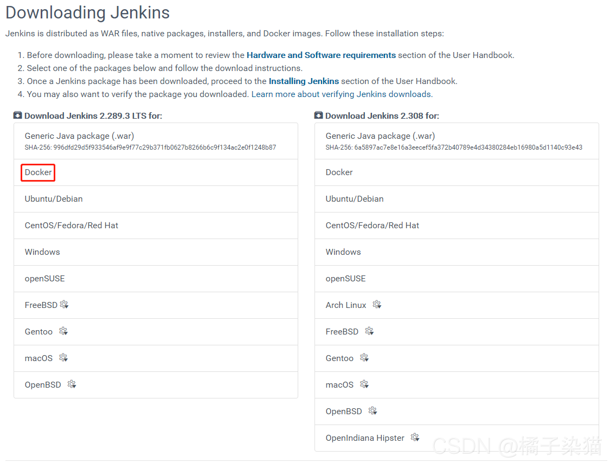Screen dimensions: 610x463
Task: Select openSUSE under the LTS release
Action: (x=156, y=279)
